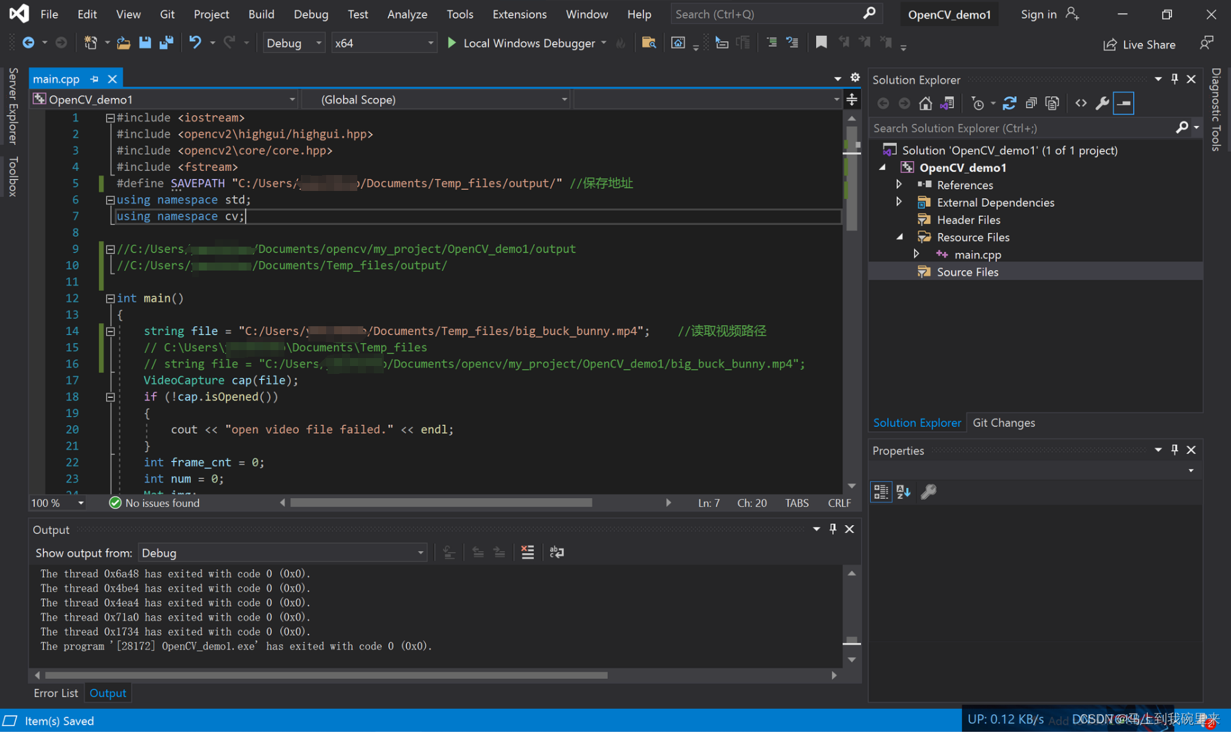1231x732 pixels.
Task: Switch views icon in Solution Explorer
Action: [947, 103]
